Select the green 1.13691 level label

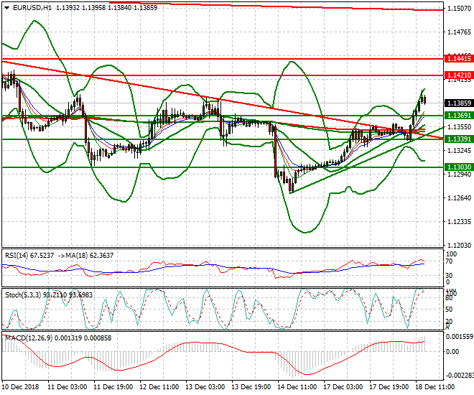[x=459, y=116]
